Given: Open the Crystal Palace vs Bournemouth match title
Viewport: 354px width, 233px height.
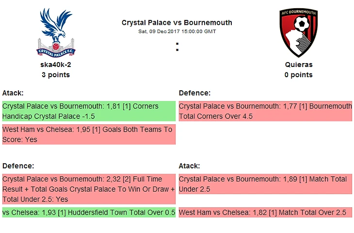Looking at the screenshot, I should coord(177,23).
